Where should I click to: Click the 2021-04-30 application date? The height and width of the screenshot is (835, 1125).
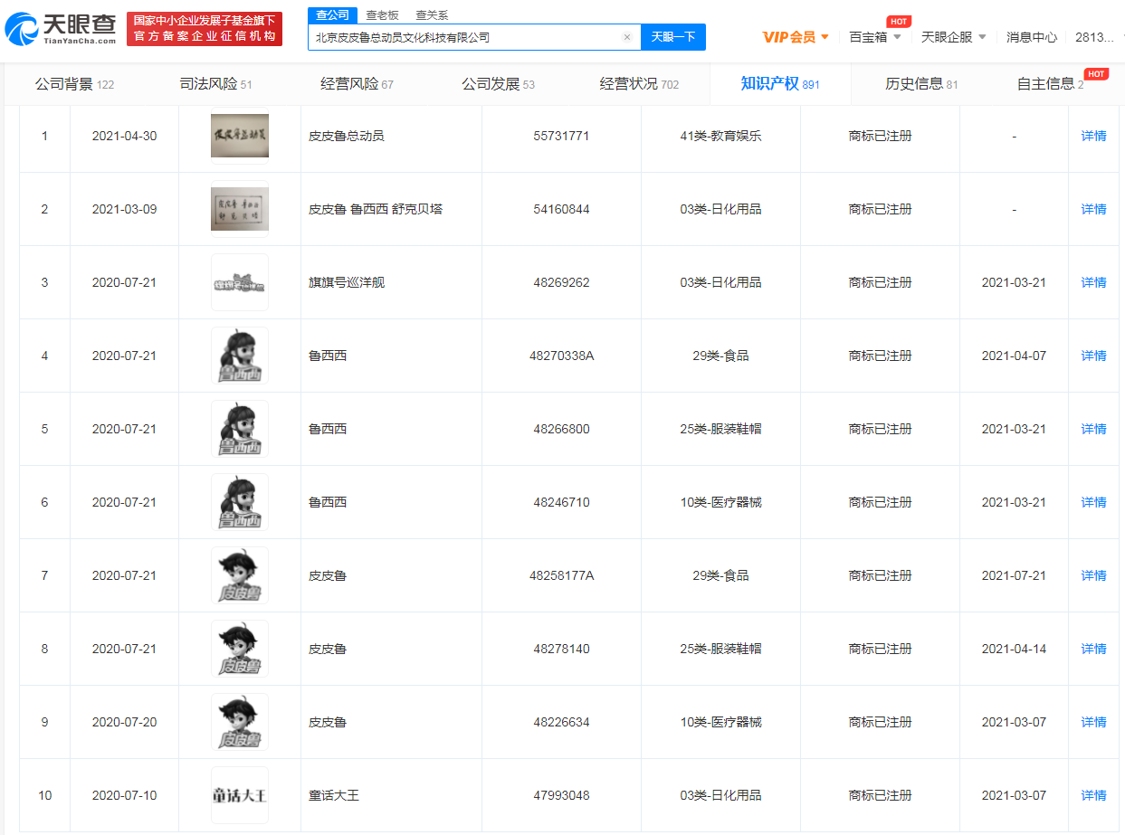pos(124,136)
